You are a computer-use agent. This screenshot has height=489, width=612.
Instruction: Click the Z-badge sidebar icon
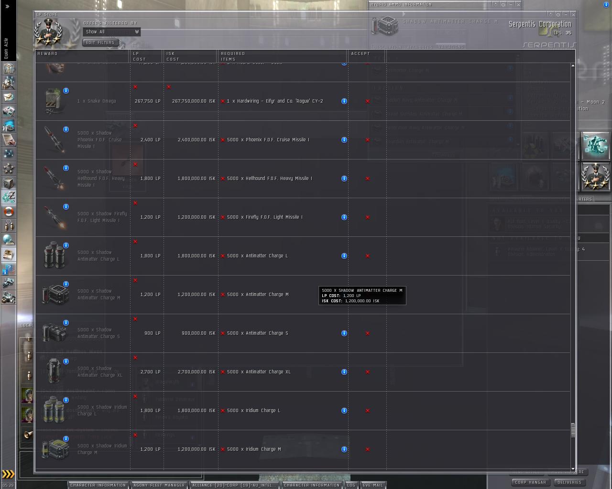point(8,197)
